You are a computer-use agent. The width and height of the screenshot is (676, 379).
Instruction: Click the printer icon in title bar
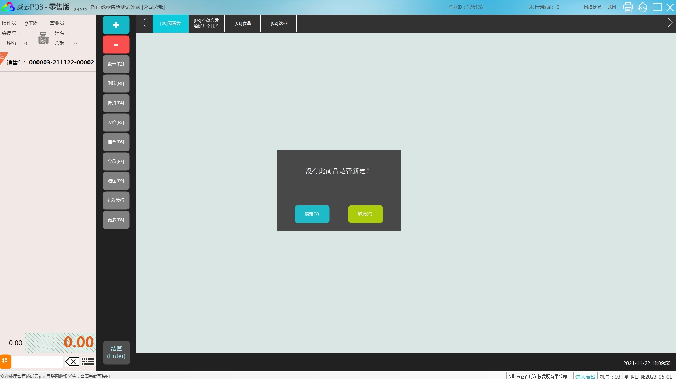tap(628, 7)
